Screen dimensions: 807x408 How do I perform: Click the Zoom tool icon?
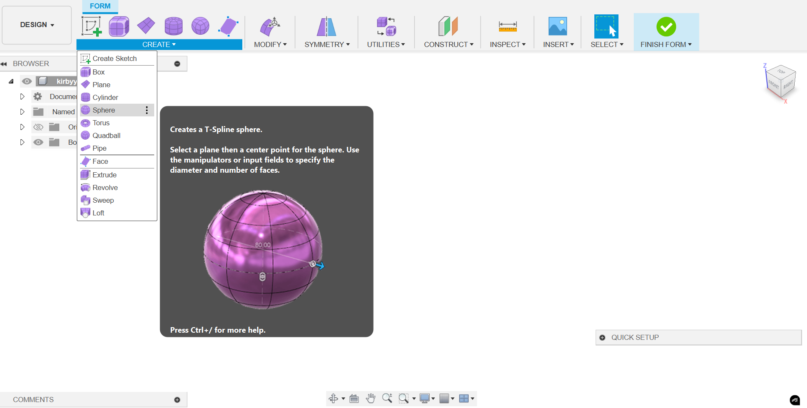coord(387,398)
